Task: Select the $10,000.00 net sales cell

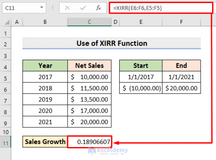Action: click(89, 77)
